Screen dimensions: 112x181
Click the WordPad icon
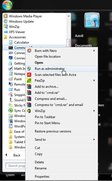[x=11, y=126]
